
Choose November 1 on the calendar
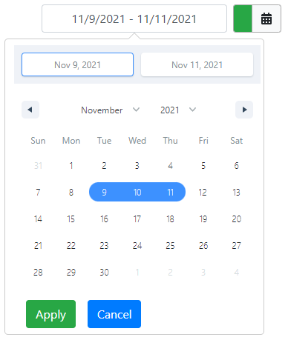coord(71,165)
